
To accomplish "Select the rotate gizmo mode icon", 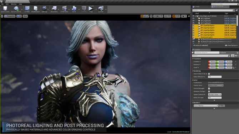I will (x=145, y=16).
